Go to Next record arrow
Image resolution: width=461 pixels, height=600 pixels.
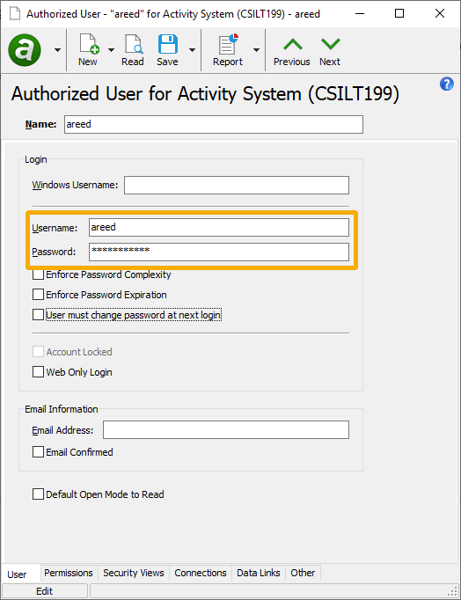click(330, 44)
